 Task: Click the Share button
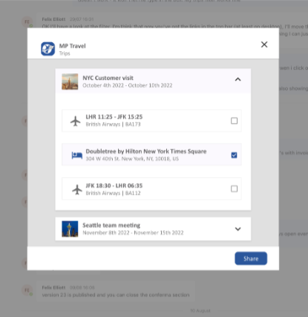coord(251,258)
